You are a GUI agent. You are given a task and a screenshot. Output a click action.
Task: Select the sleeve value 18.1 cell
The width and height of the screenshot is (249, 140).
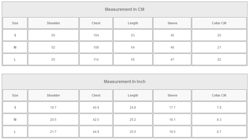172,119
